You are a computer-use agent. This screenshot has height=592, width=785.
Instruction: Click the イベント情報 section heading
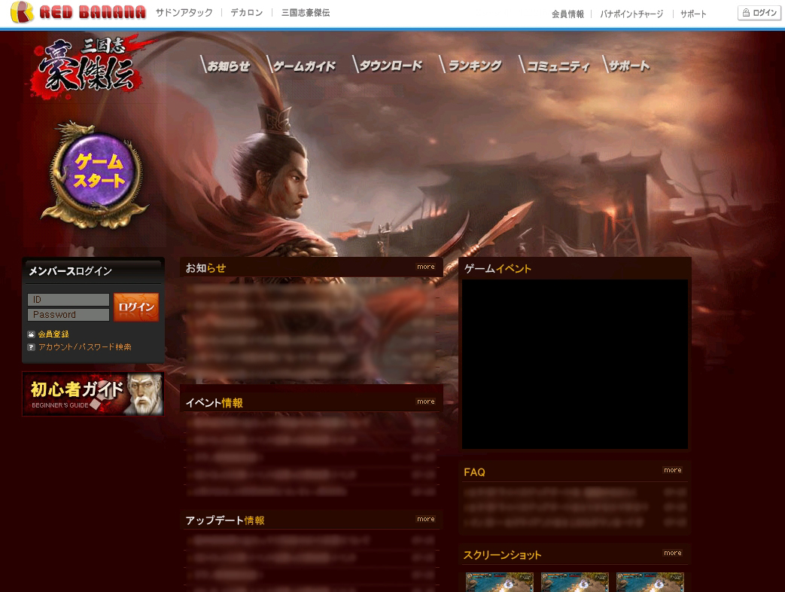coord(215,403)
